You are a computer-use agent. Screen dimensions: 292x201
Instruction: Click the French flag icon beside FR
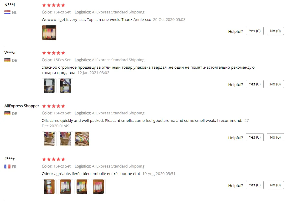(x=7, y=166)
